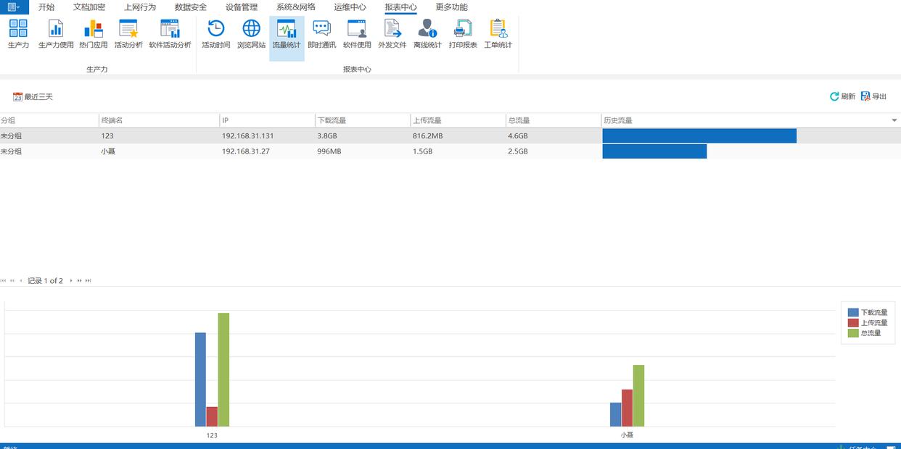The width and height of the screenshot is (901, 449).
Task: Click the 导出 export button
Action: (873, 96)
